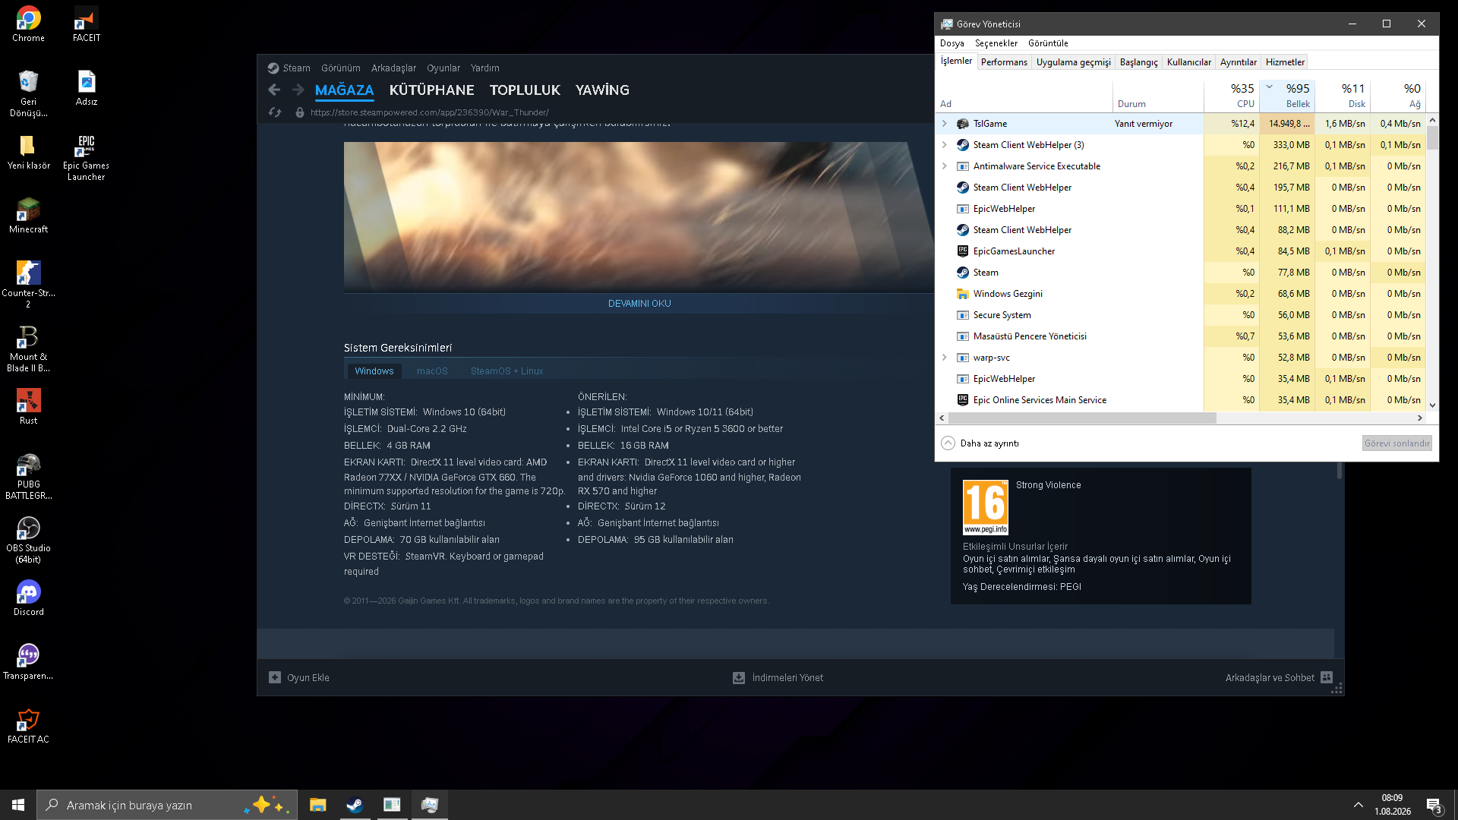Click the Görevi sonlandır button
The height and width of the screenshot is (820, 1458).
click(x=1396, y=443)
